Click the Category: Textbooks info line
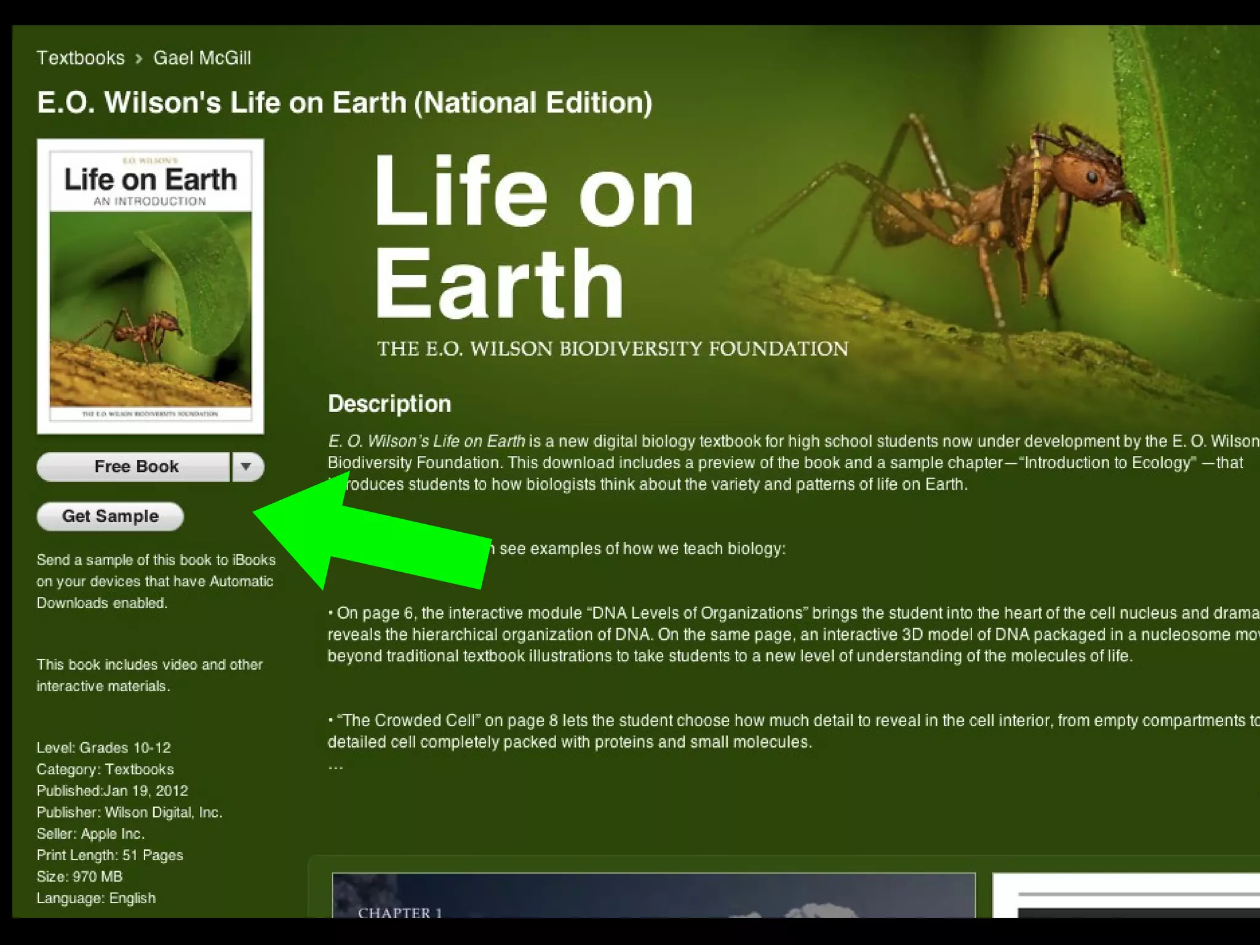The height and width of the screenshot is (945, 1260). [105, 769]
